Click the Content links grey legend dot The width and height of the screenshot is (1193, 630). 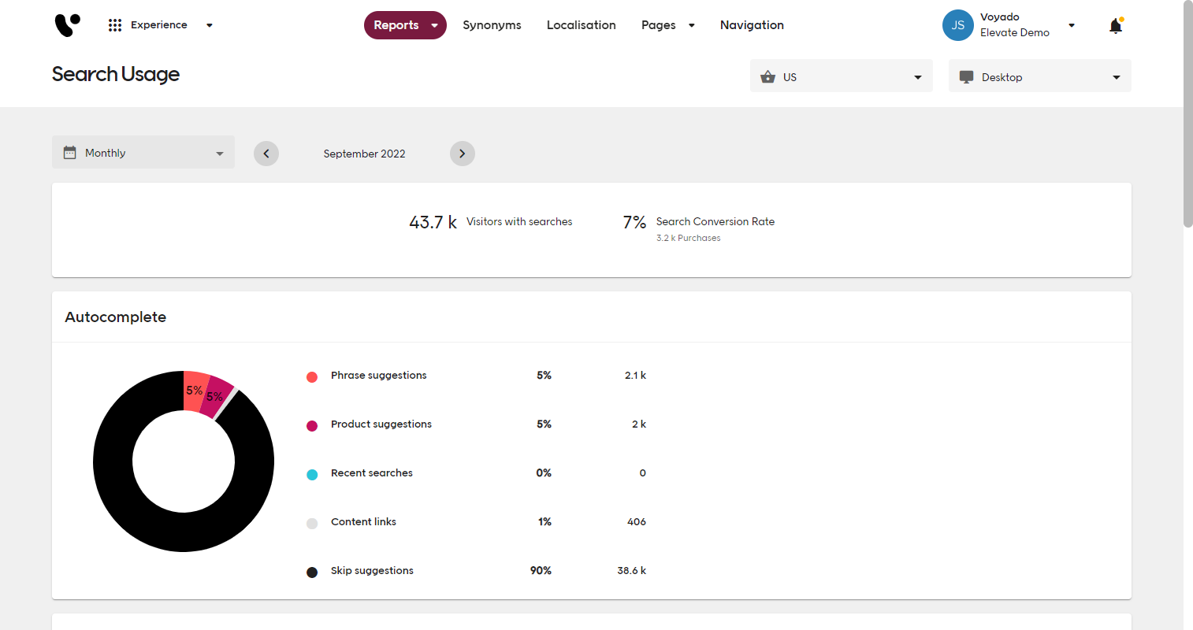(x=312, y=524)
